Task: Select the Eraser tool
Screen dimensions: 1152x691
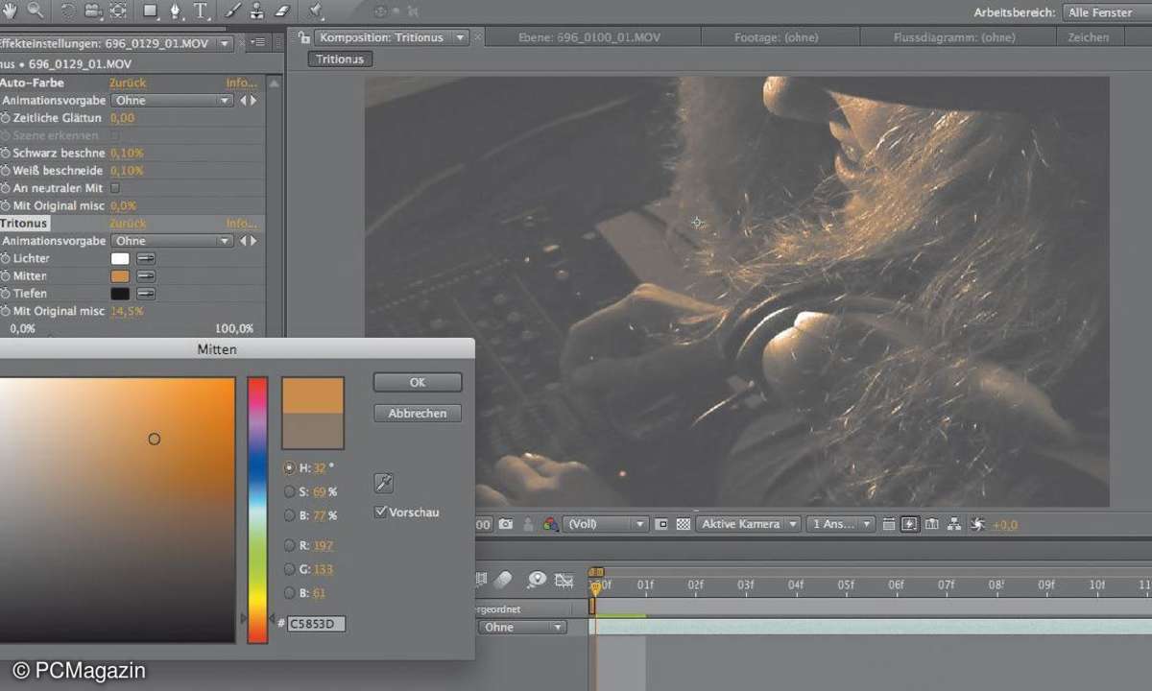Action: tap(282, 11)
